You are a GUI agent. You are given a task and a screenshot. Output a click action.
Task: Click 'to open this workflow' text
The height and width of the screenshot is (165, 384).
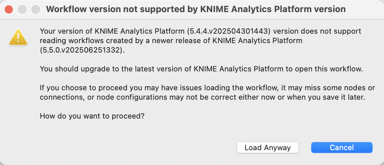point(323,69)
